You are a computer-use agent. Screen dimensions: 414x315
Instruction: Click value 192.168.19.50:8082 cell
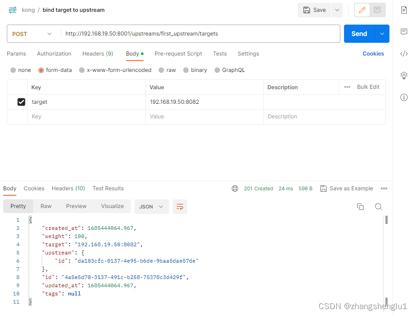[x=205, y=102]
